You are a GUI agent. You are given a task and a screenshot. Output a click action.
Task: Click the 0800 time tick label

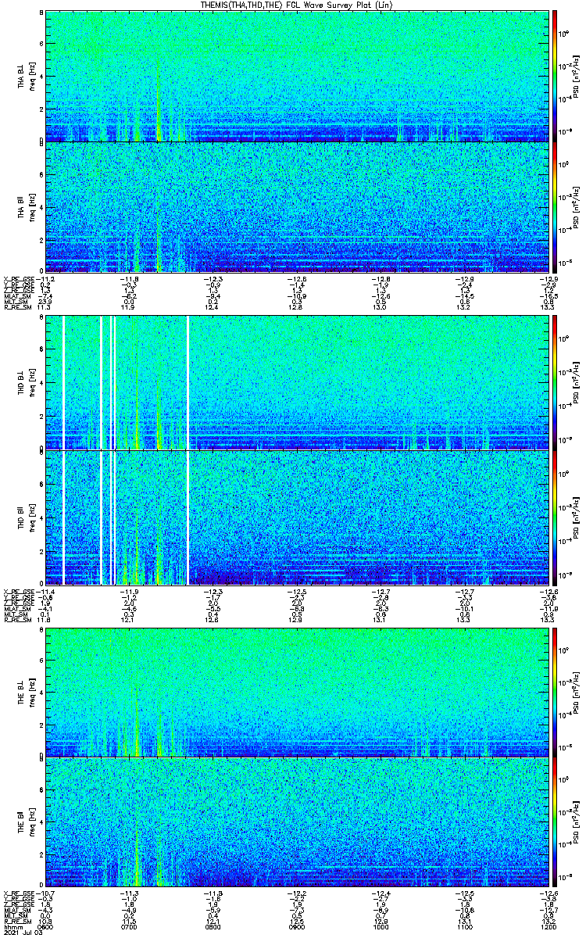click(x=213, y=926)
